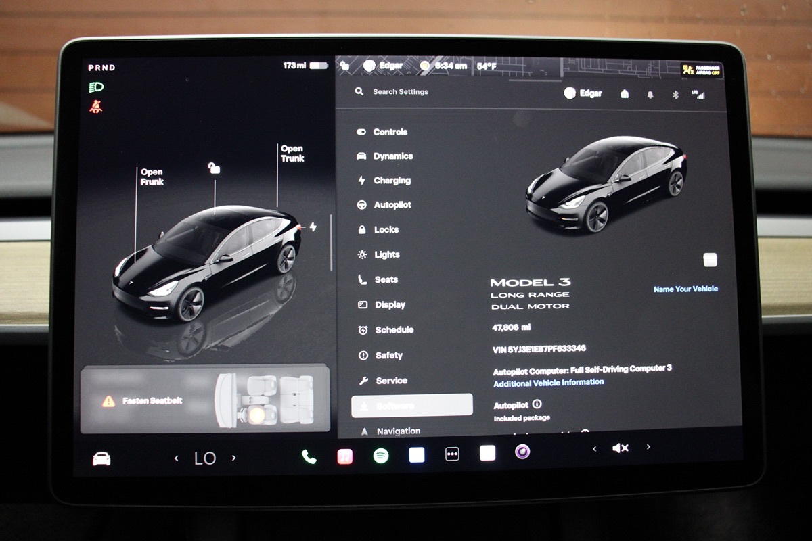Open the Phone app in bottom bar
The height and width of the screenshot is (541, 812).
tap(309, 456)
